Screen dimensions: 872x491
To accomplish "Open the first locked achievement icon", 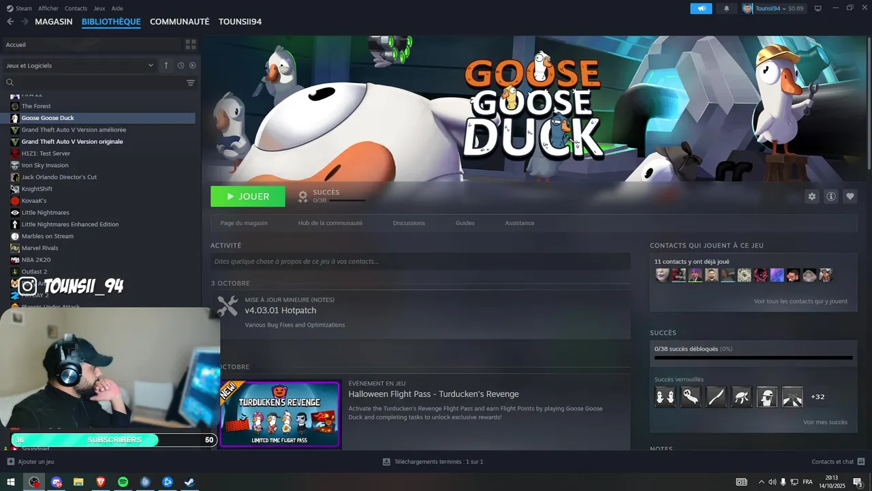I will click(666, 397).
